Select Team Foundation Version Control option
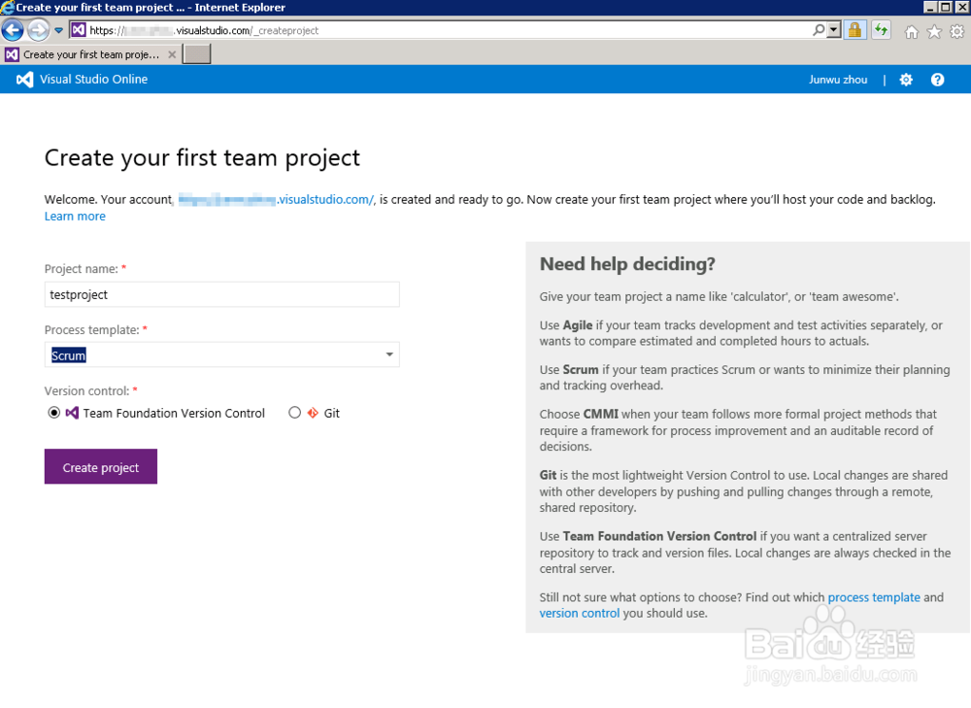The image size is (971, 708). point(55,413)
